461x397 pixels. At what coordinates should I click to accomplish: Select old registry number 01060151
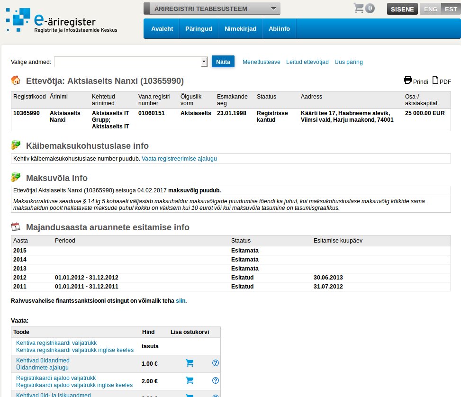(152, 113)
